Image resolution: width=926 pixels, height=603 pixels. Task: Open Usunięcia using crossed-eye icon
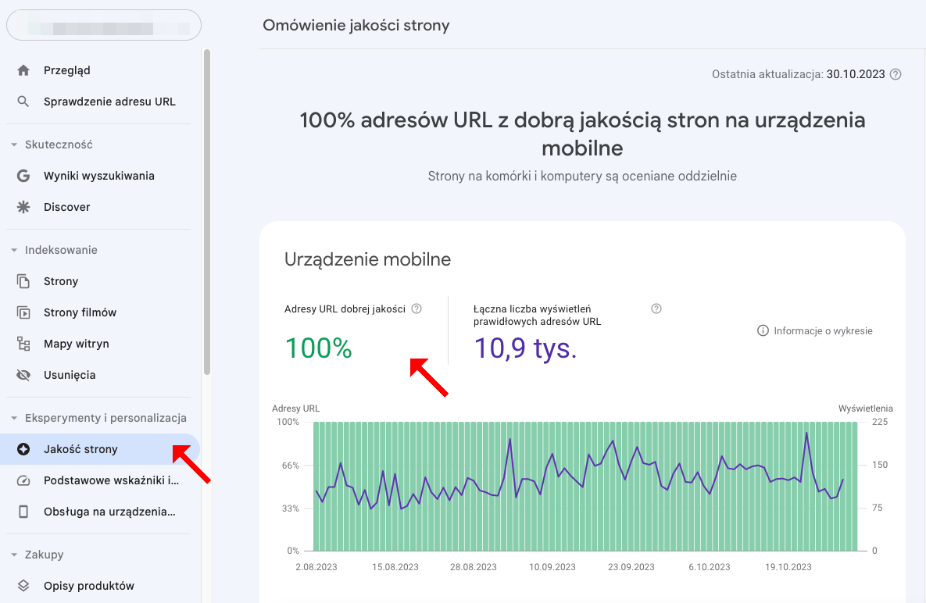(x=24, y=375)
